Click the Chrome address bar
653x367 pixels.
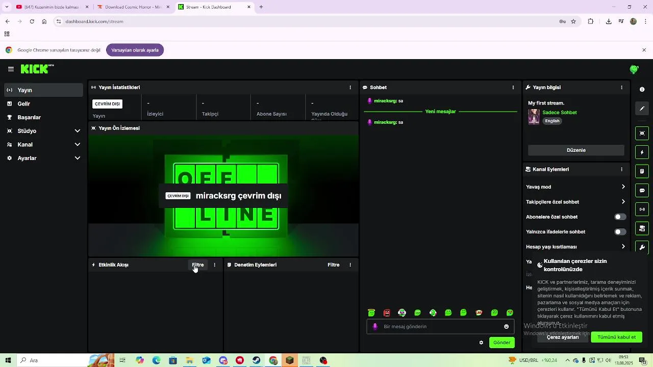coord(306,21)
